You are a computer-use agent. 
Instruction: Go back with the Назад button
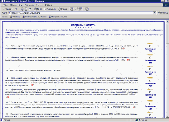pos(7,9)
